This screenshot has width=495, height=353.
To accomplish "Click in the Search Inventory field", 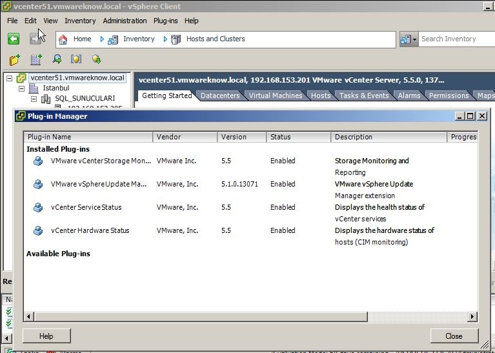I will [x=456, y=39].
